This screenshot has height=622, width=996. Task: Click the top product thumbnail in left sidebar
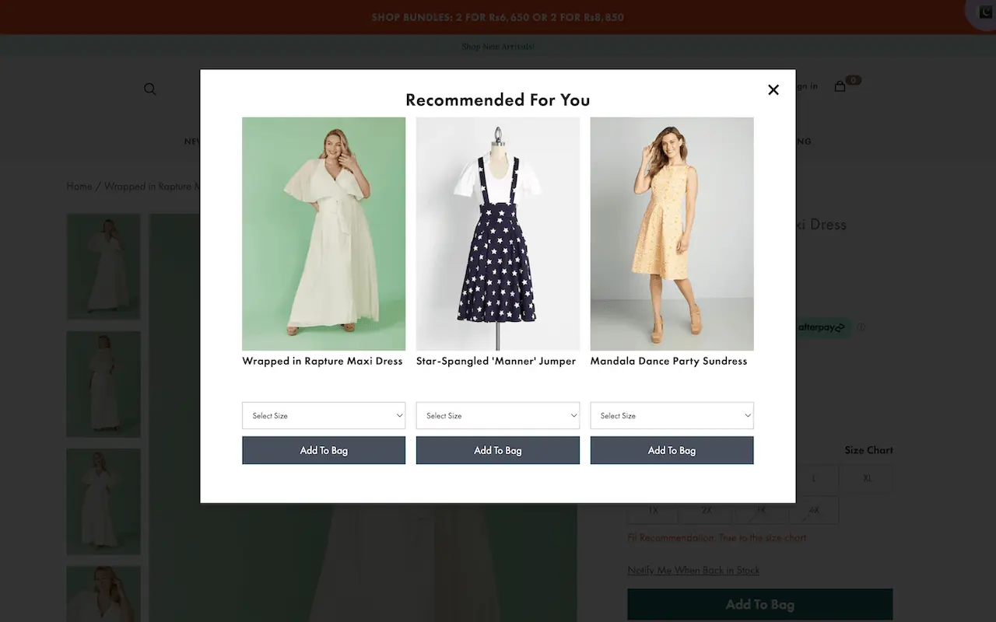[103, 267]
